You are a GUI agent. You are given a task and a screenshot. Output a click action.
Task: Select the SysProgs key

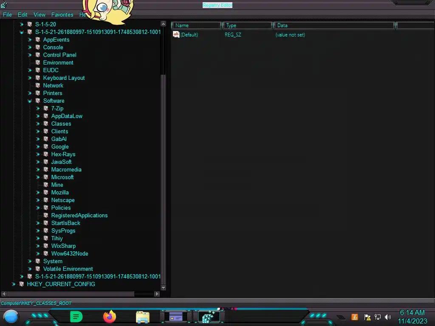point(63,230)
